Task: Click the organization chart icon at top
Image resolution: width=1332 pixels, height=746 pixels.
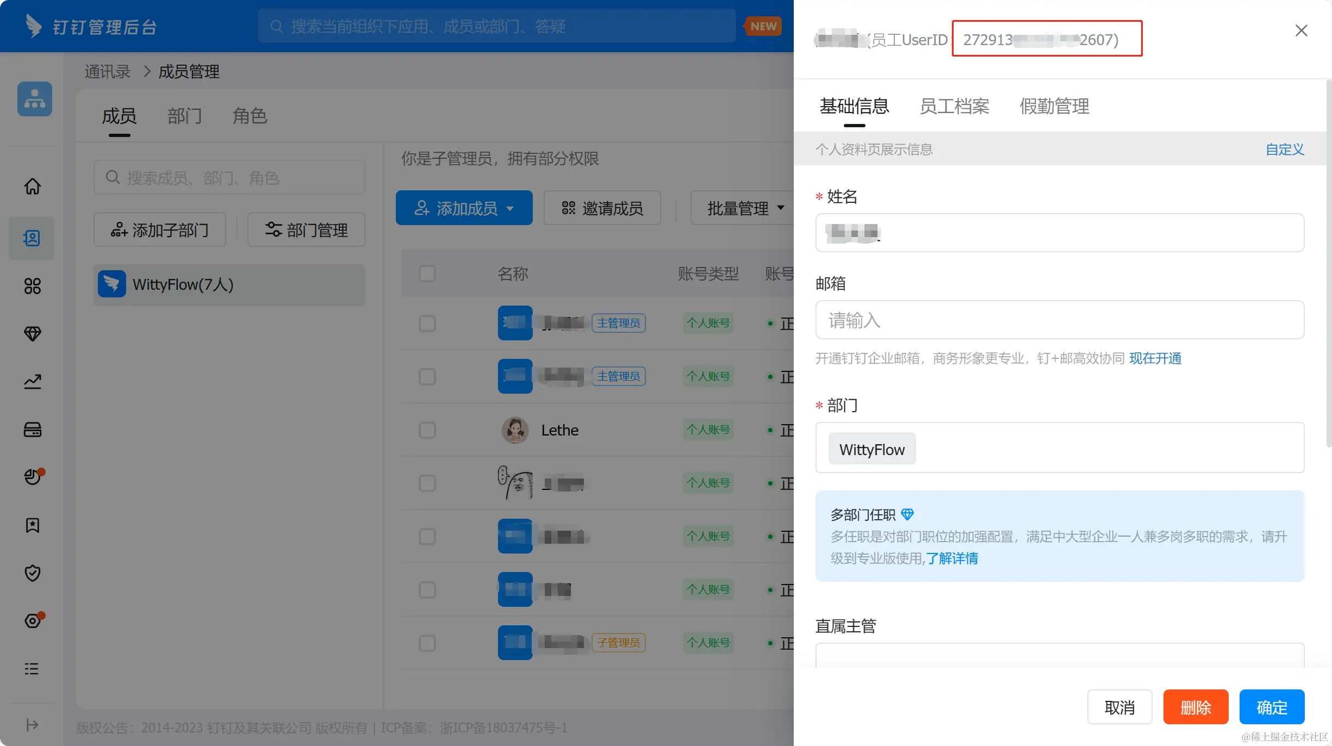Action: (x=35, y=99)
